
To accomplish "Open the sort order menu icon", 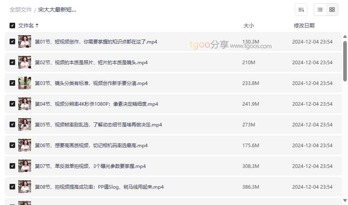I will pyautogui.click(x=301, y=10).
